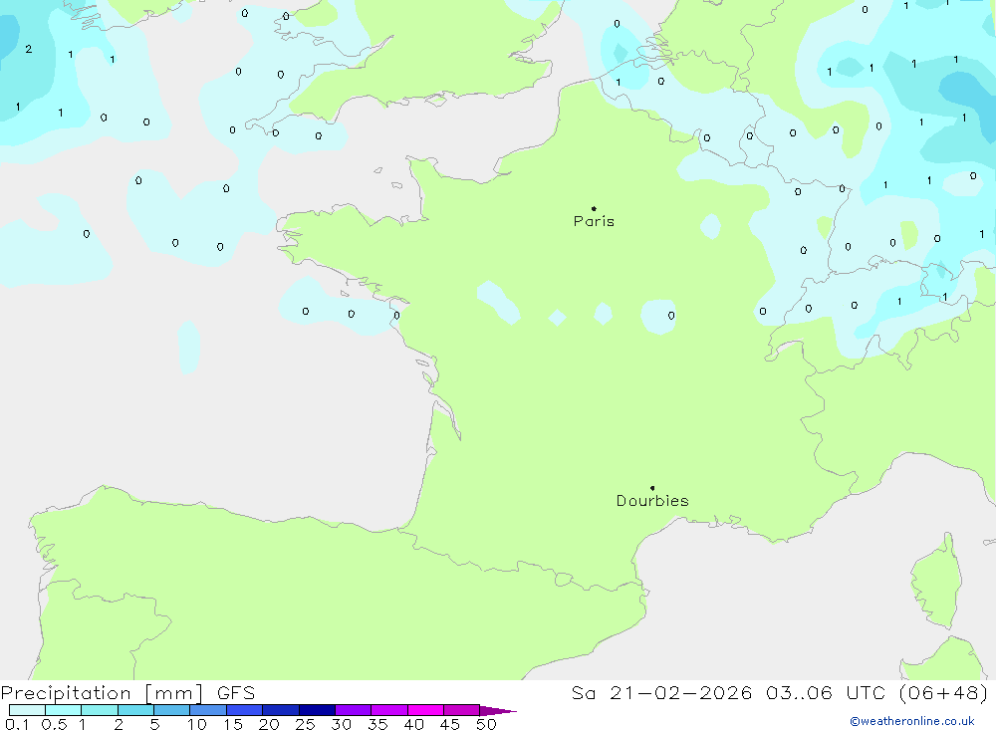Pick the 40–45 mm magenta legend swatch
996x730 pixels.
click(425, 710)
